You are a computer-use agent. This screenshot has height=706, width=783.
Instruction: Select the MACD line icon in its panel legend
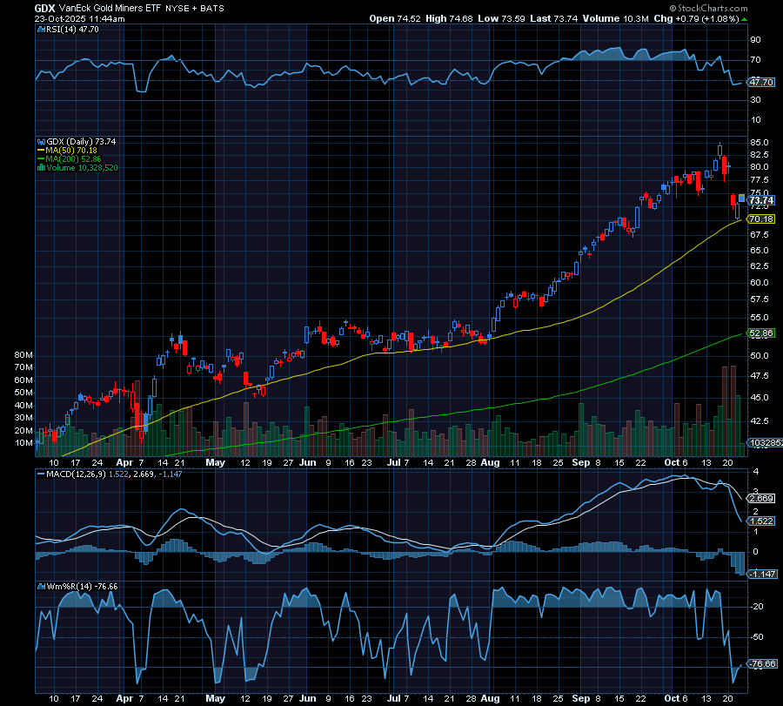click(x=41, y=476)
